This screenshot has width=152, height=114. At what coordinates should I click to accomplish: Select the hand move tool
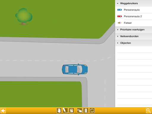coord(59,110)
